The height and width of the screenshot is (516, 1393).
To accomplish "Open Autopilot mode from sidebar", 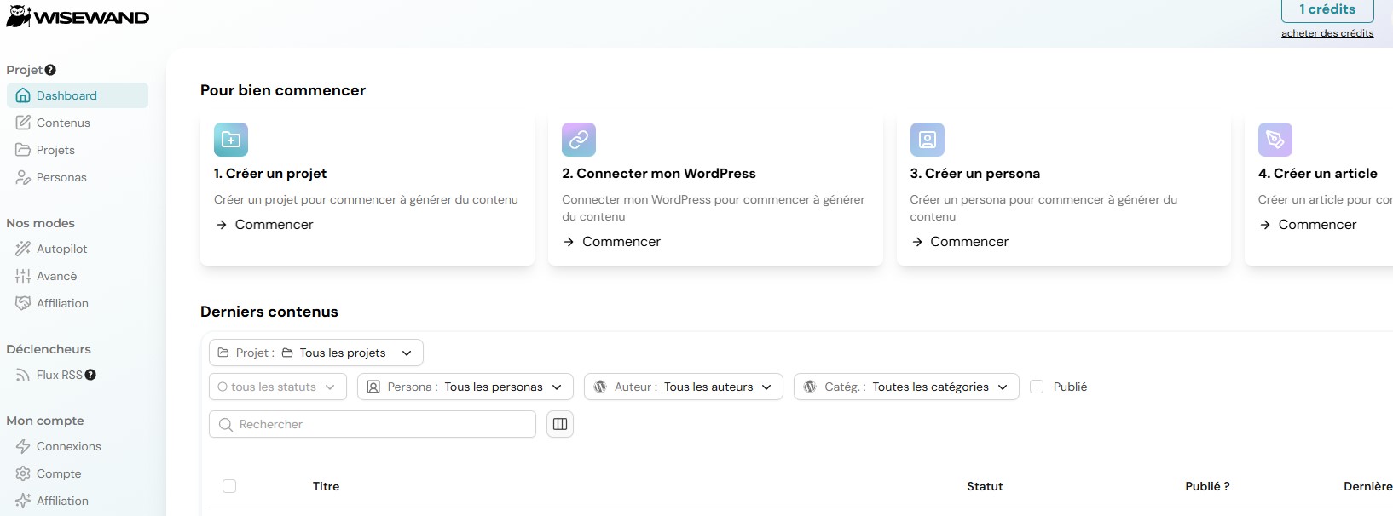I will tap(61, 249).
